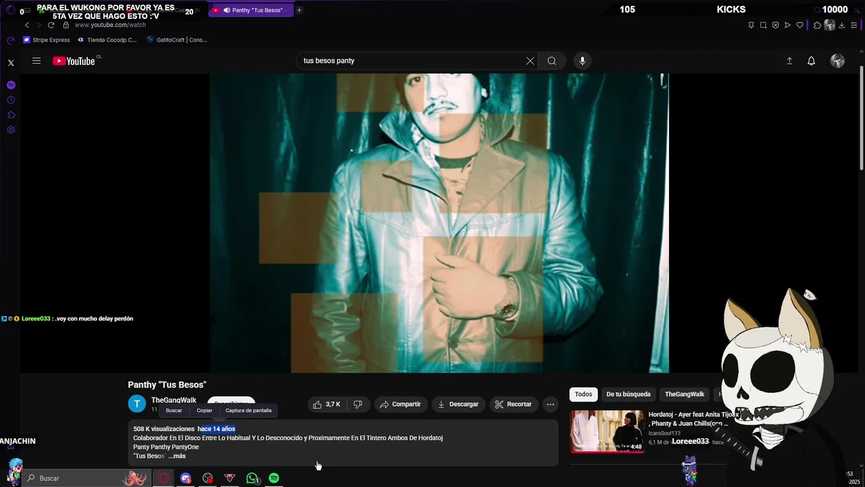
Task: Open the ad blocker shield icon
Action: tap(775, 25)
